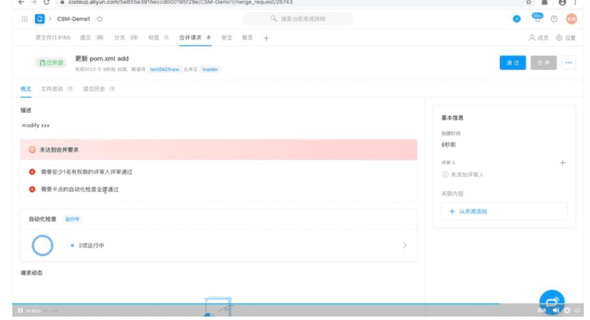Focus the repository search box

[x=298, y=19]
